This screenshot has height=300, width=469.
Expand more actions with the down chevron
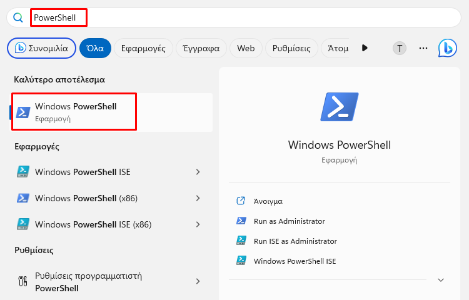click(441, 280)
